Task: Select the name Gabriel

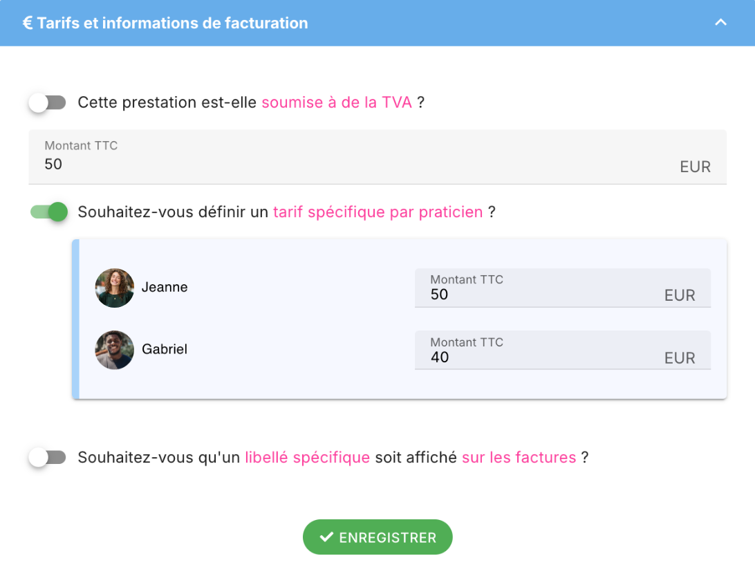Action: (x=165, y=350)
